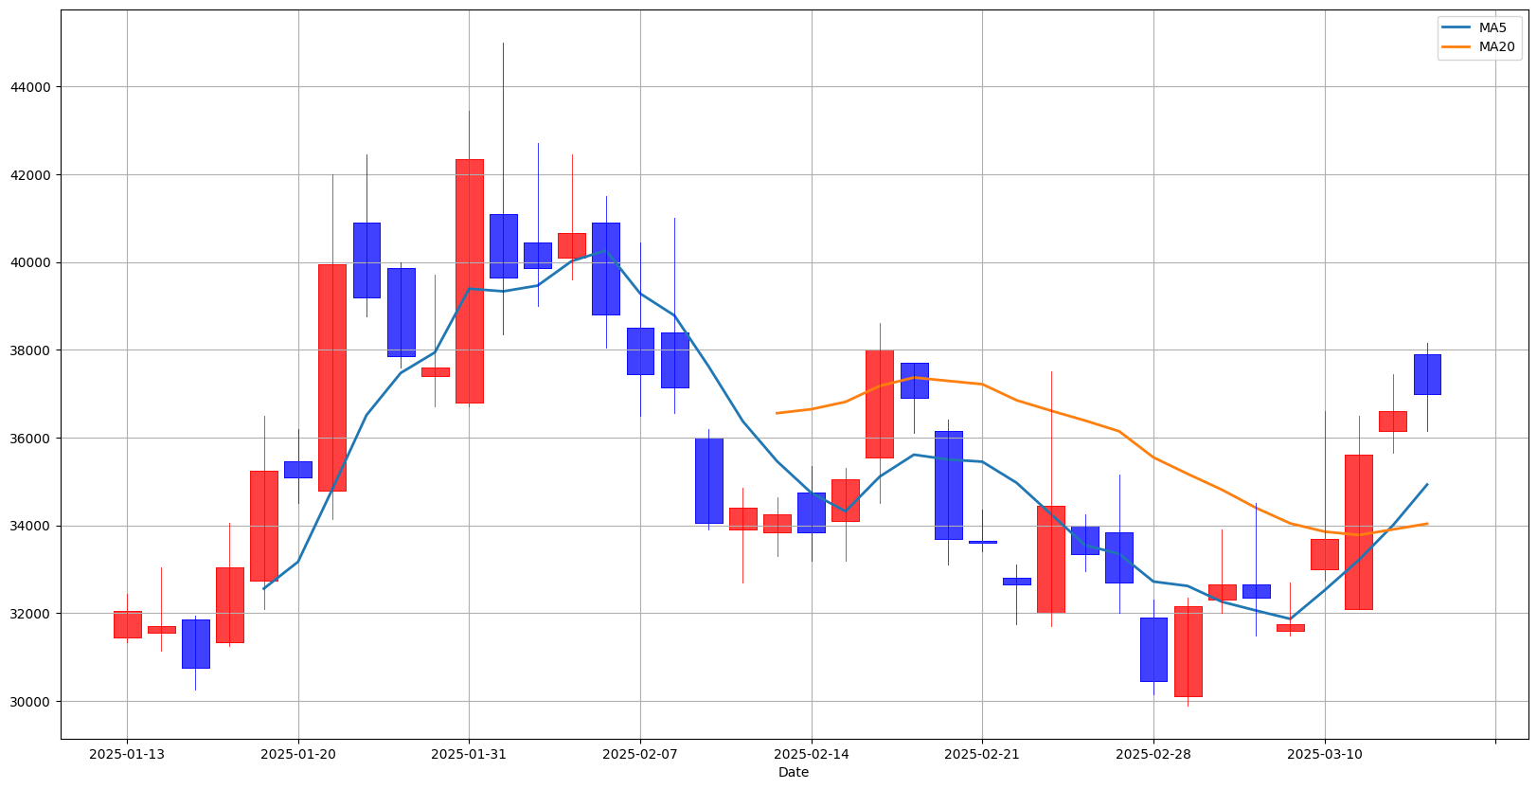Click the leftmost red candle at 2025-01-13
This screenshot has width=1537, height=789.
pos(127,624)
